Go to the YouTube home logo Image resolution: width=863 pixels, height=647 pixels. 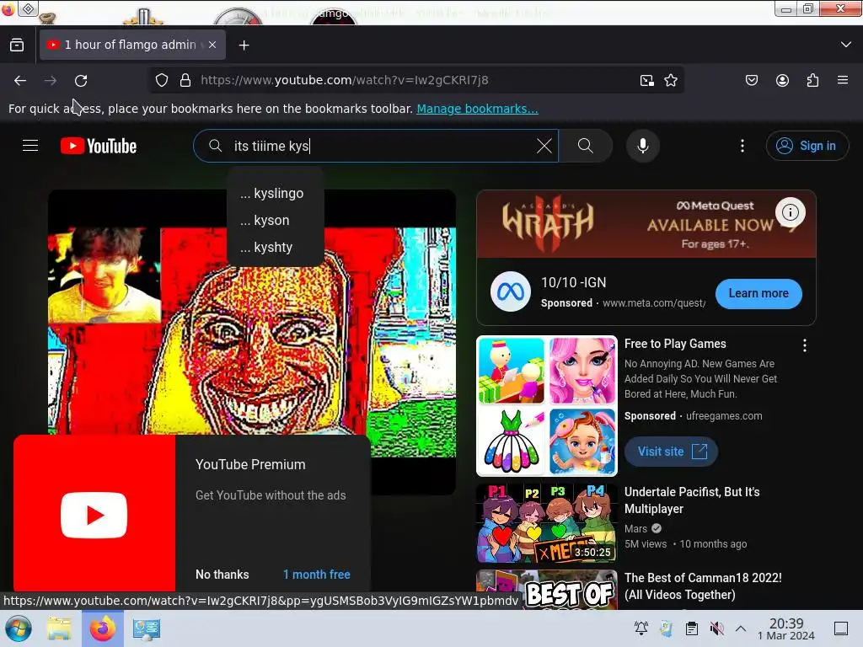[x=99, y=146]
